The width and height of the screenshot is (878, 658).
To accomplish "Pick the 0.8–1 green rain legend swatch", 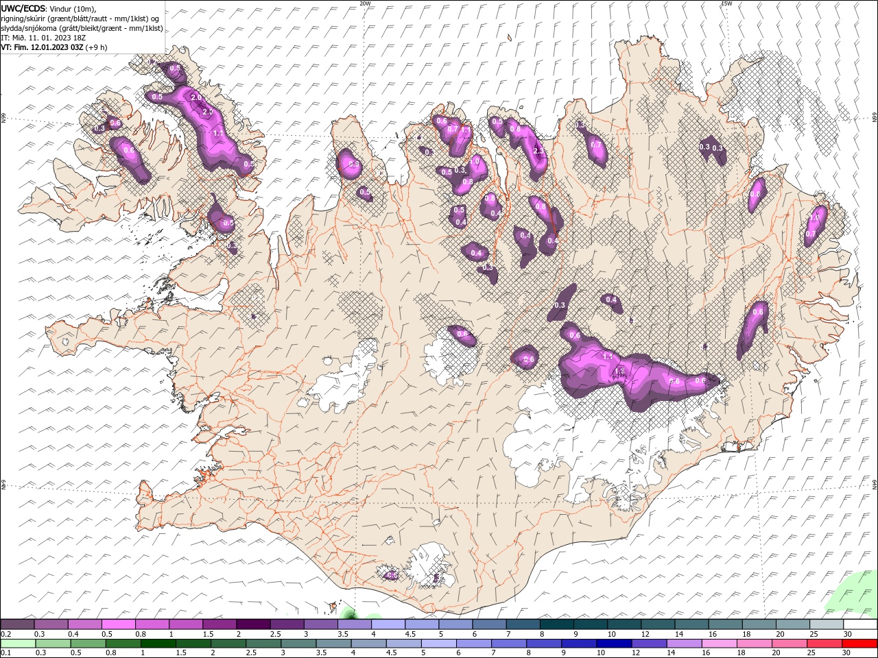I will point(123,644).
